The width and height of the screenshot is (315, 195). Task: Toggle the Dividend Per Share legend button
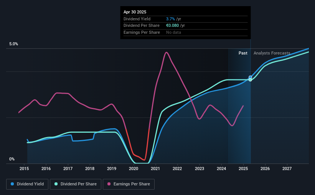[x=76, y=184]
